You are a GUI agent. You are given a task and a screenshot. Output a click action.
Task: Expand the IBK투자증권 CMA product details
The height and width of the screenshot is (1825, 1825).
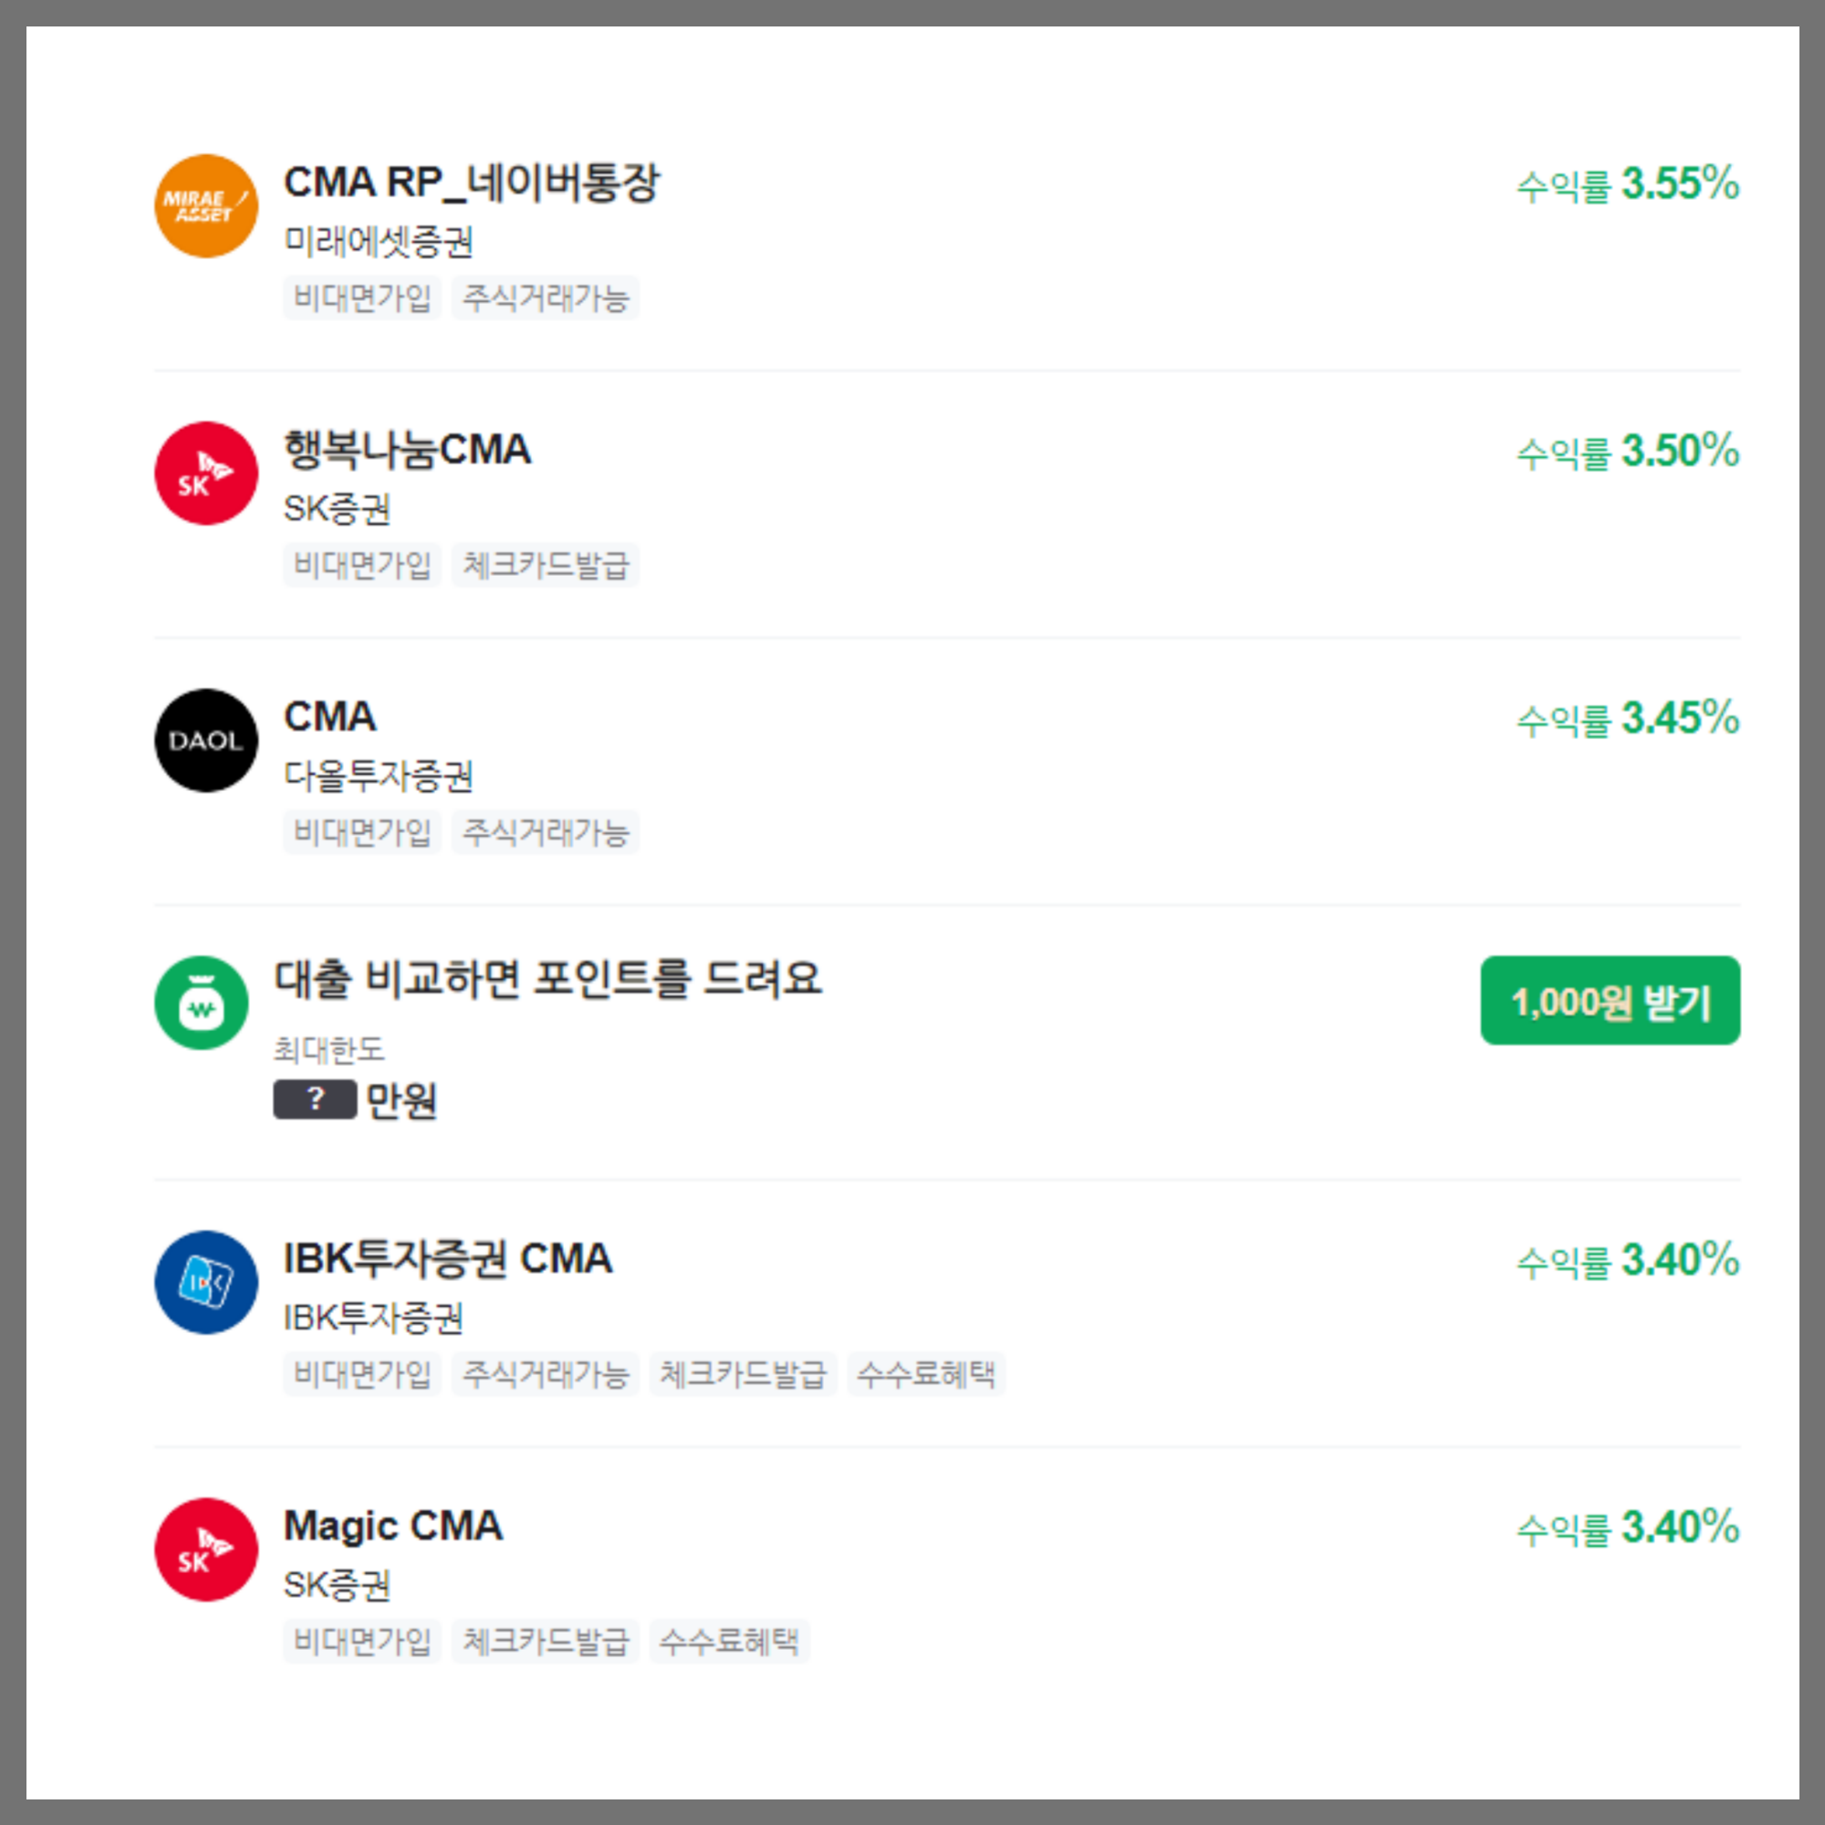(x=449, y=1260)
